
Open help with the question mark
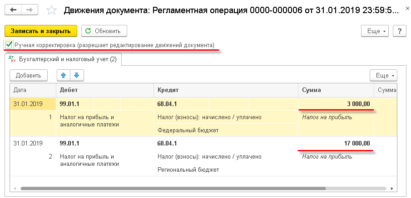[x=400, y=31]
